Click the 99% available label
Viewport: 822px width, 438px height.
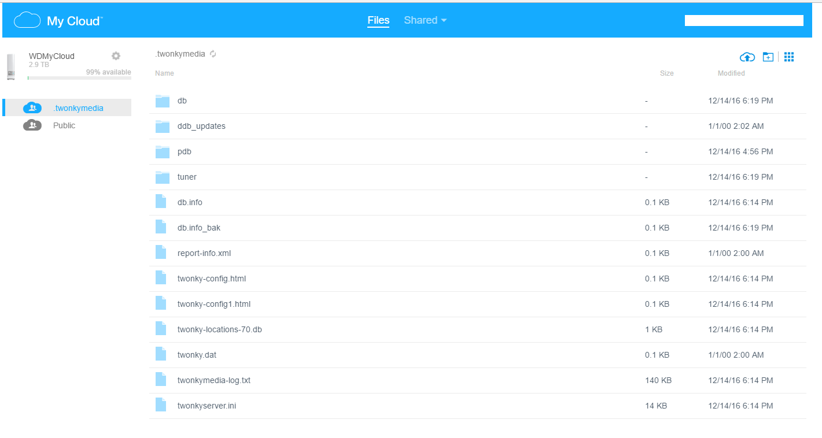[109, 72]
